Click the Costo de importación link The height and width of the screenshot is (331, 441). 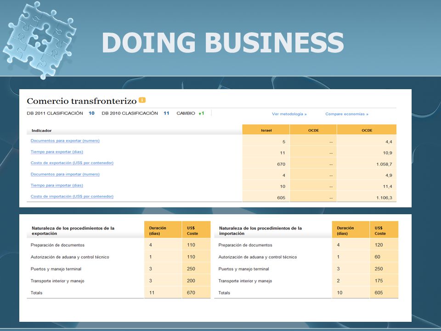(72, 196)
